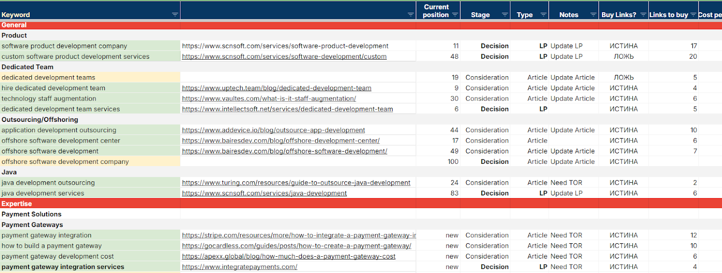Select keyword 'offshore software development company'
This screenshot has width=722, height=273.
(x=65, y=162)
